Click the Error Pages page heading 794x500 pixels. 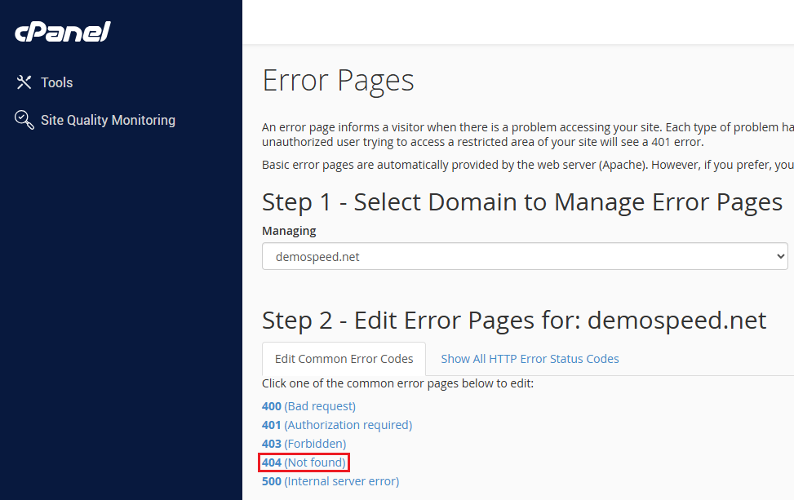(338, 81)
